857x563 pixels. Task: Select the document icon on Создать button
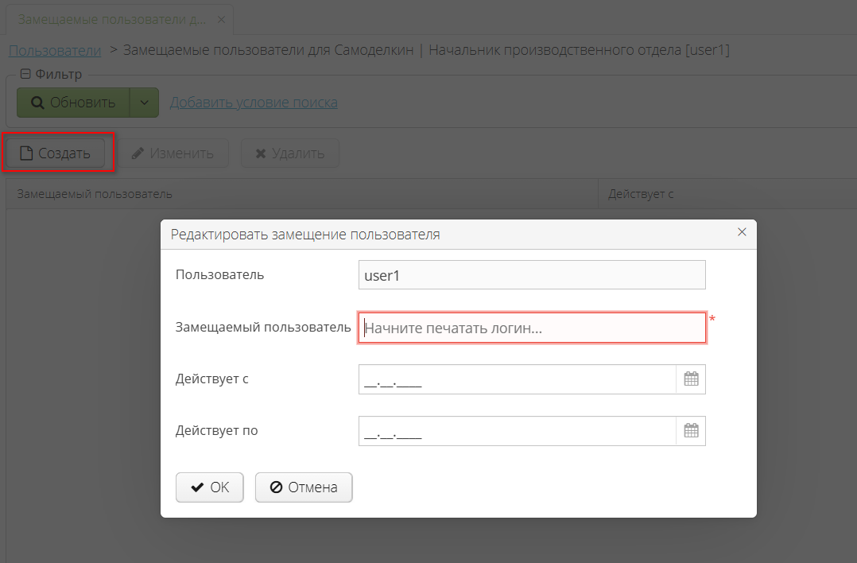coord(26,152)
